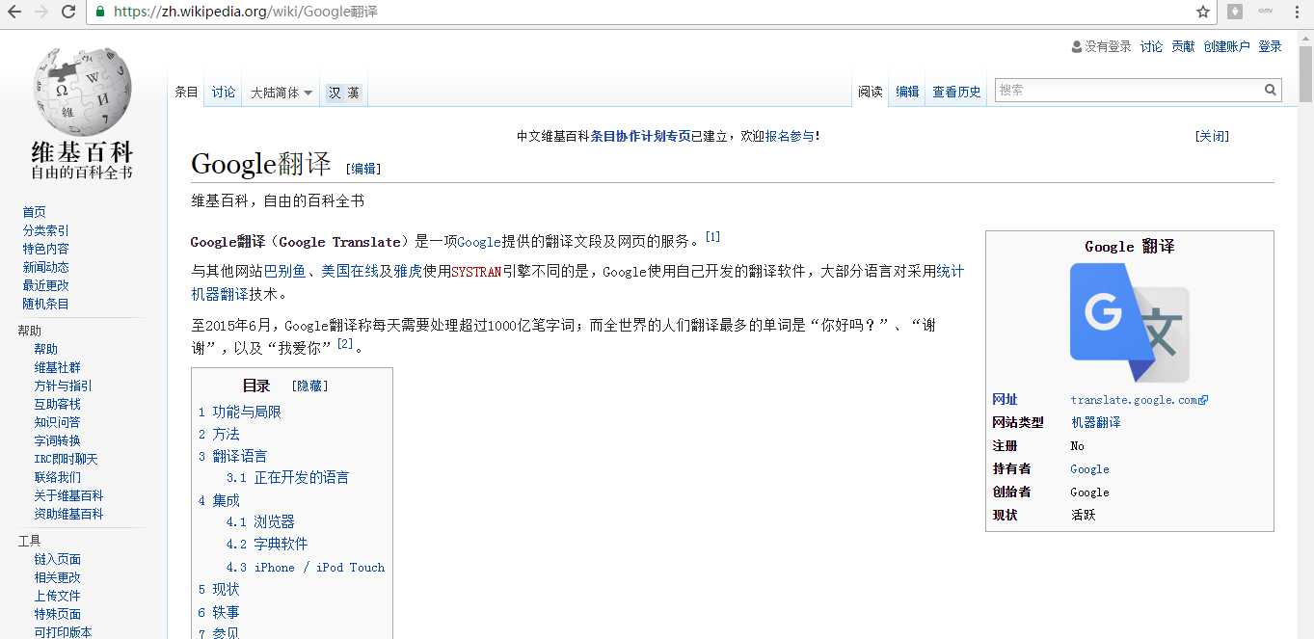
Task: Click the 报名参与 link in banner
Action: [x=790, y=136]
